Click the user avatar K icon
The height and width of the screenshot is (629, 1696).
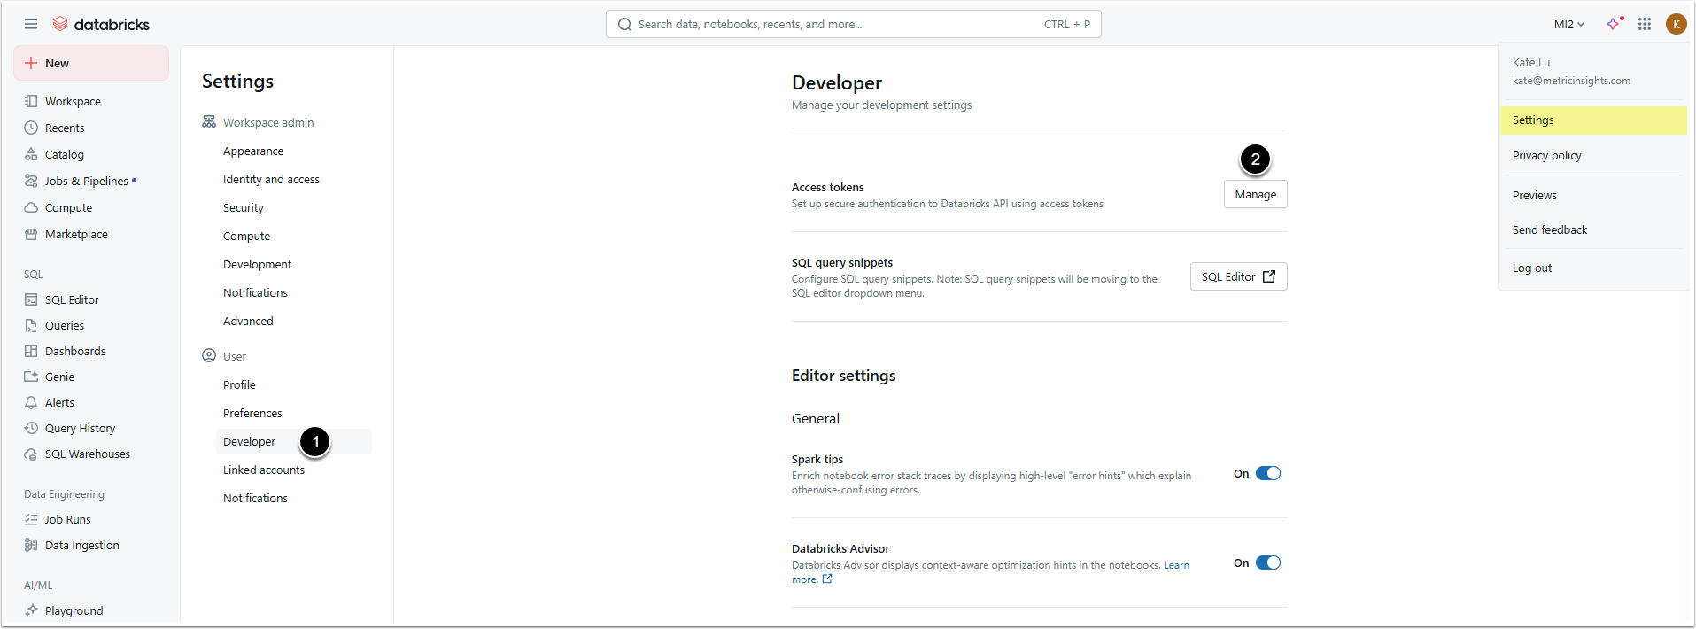pos(1676,24)
